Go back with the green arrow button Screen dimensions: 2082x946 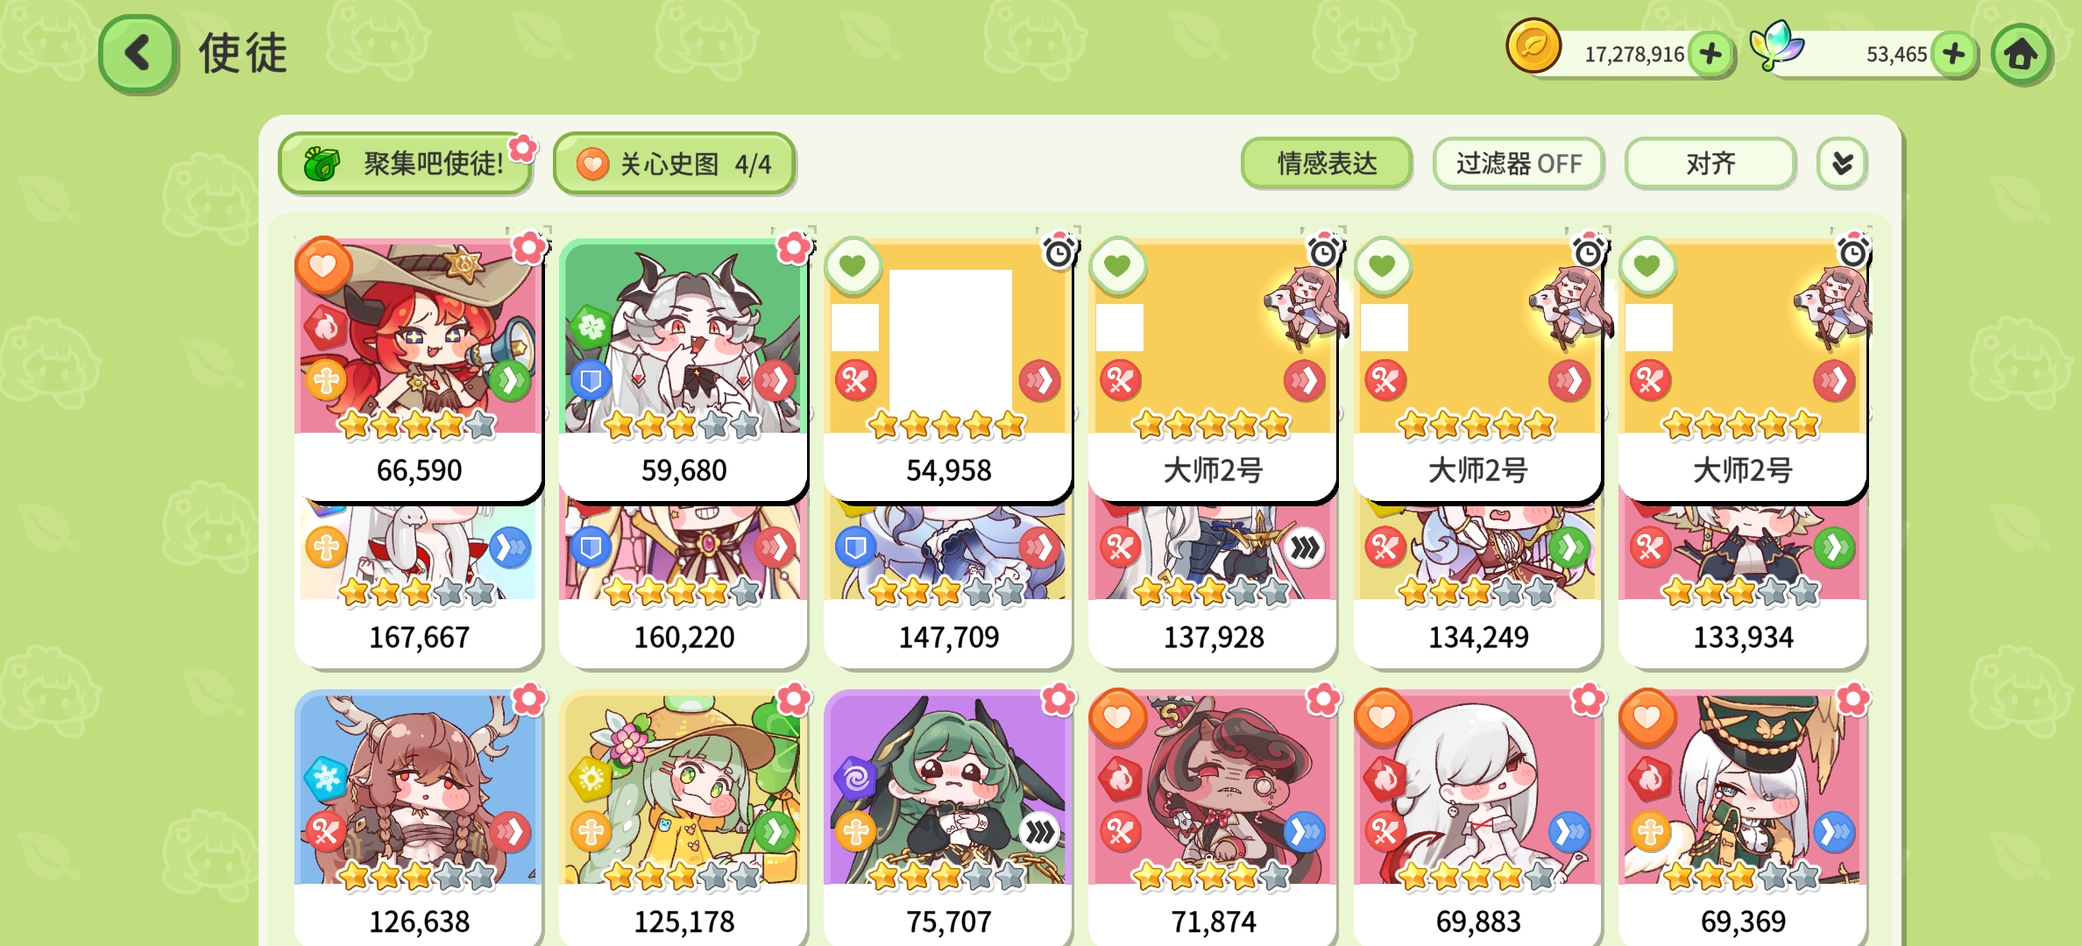[138, 53]
